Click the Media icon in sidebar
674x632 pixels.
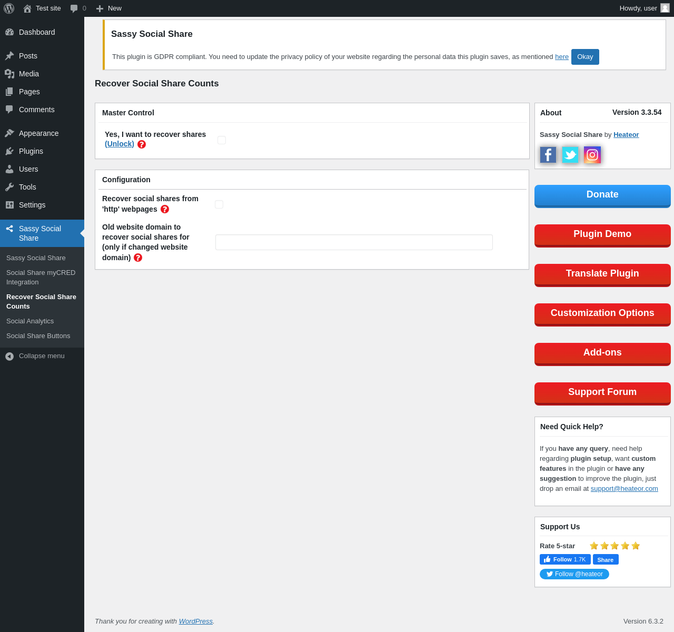[9, 74]
